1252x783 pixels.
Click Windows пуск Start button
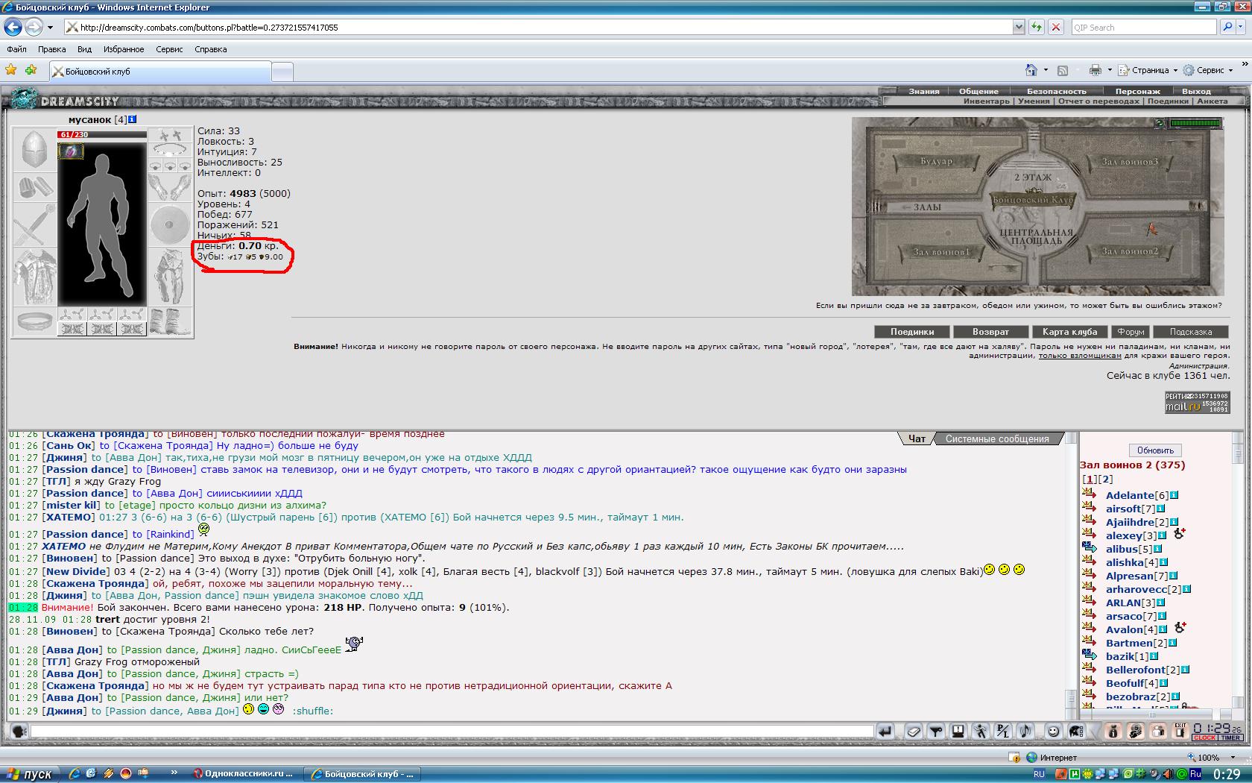(30, 774)
